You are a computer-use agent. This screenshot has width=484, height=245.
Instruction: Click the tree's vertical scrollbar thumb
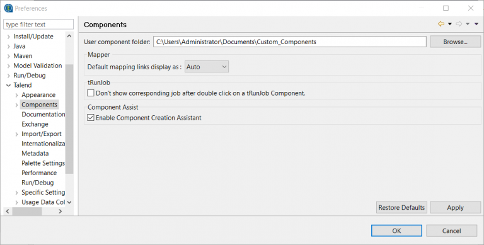pos(69,119)
